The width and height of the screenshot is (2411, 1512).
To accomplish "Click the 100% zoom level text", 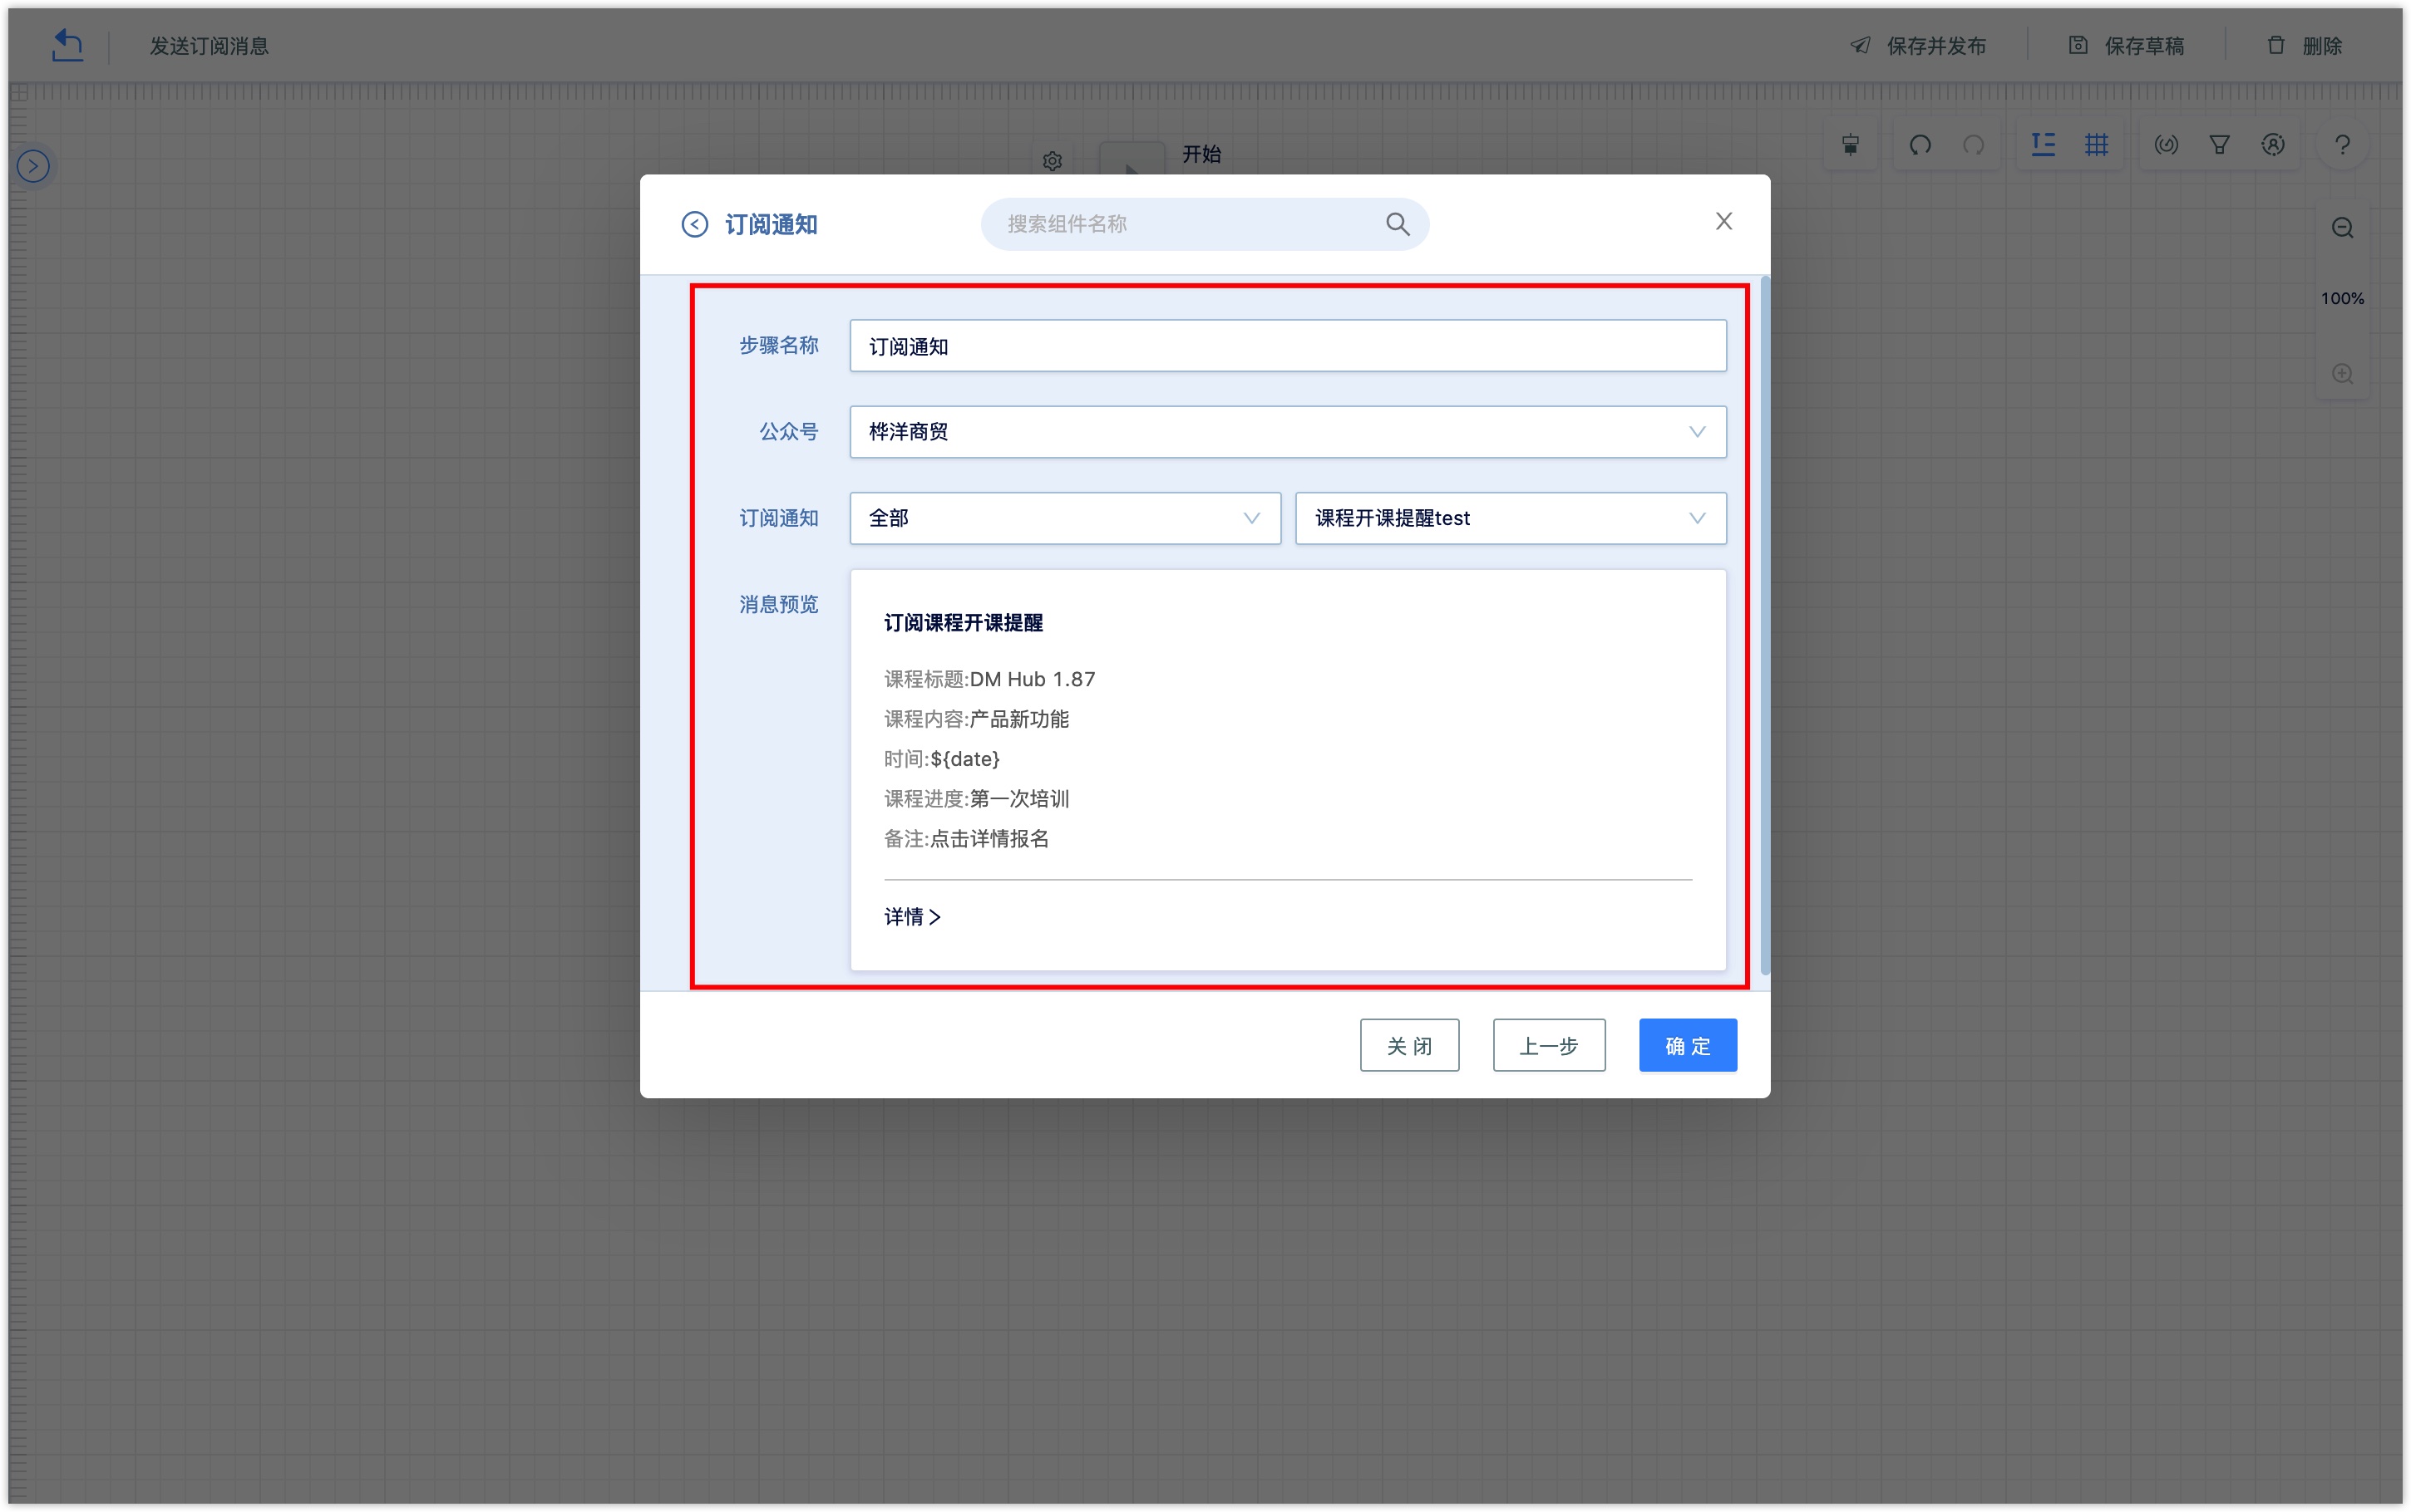I will click(x=2342, y=298).
